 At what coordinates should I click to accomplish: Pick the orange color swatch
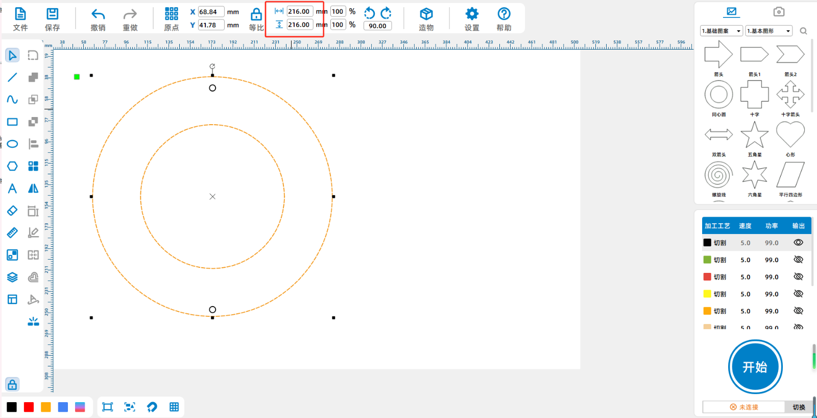(46, 407)
